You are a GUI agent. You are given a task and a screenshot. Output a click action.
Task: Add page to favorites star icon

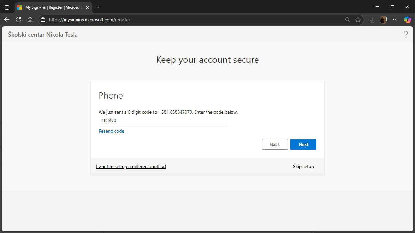pos(358,20)
